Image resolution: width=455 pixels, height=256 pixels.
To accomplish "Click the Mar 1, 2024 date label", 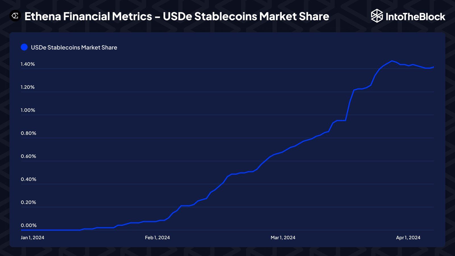I will 283,238.
